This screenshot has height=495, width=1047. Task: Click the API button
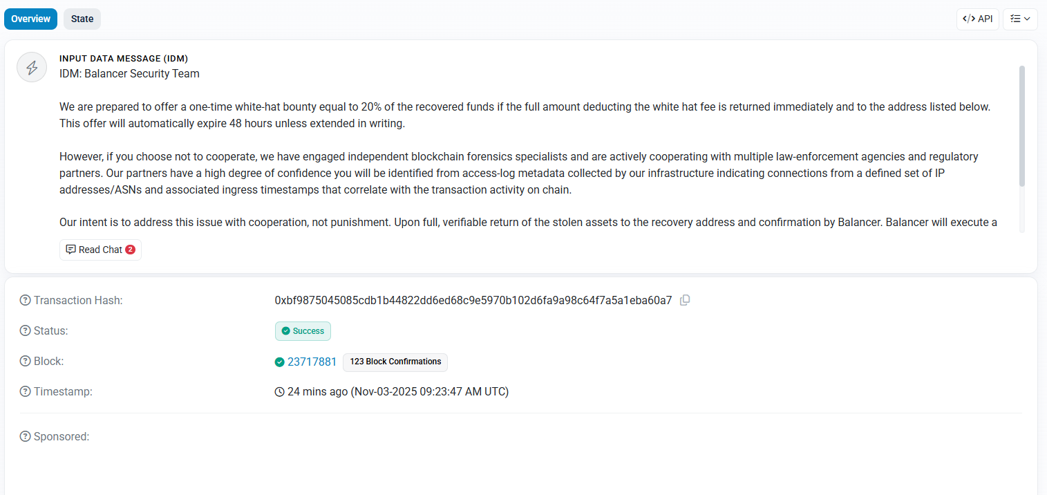click(977, 19)
